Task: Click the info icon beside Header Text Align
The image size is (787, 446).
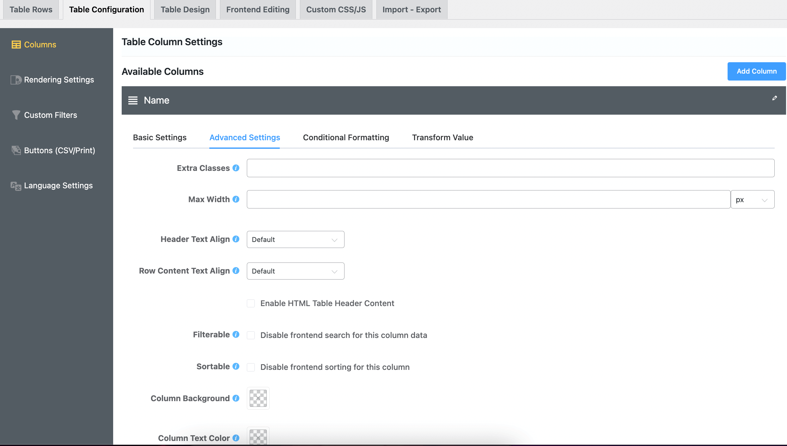Action: click(x=236, y=239)
